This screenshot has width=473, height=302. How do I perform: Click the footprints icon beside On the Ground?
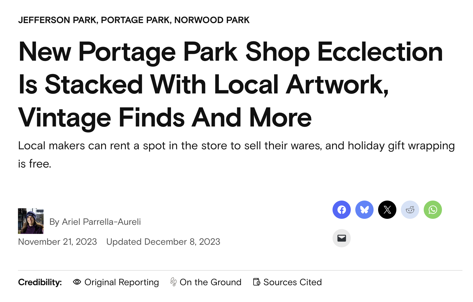point(173,282)
